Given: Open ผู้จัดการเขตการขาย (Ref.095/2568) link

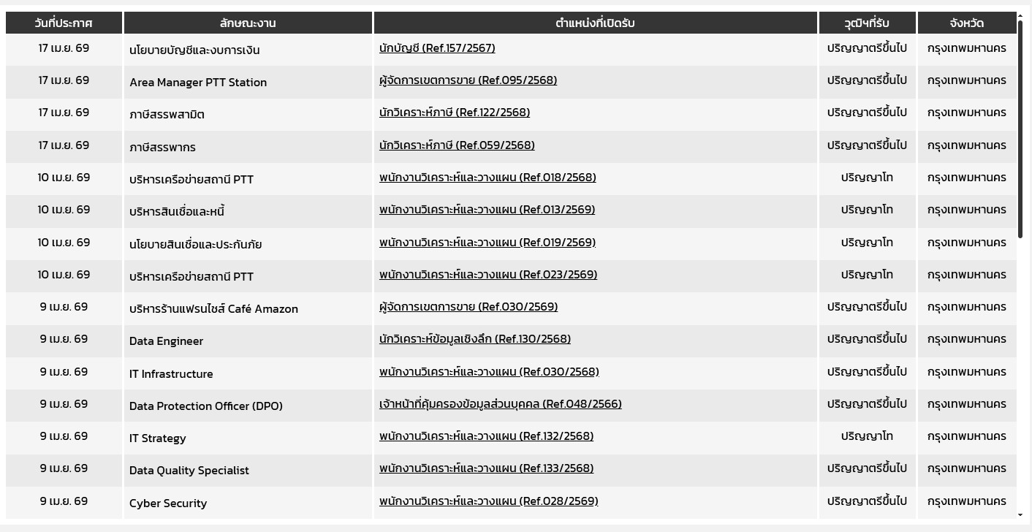Looking at the screenshot, I should pyautogui.click(x=468, y=80).
